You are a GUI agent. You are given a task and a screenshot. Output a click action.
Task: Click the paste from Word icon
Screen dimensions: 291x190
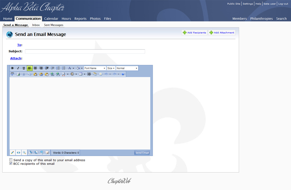pos(41,74)
